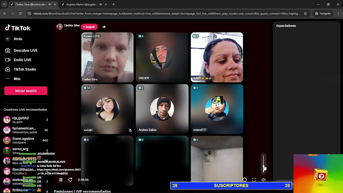Click the address bar URL

[167, 13]
